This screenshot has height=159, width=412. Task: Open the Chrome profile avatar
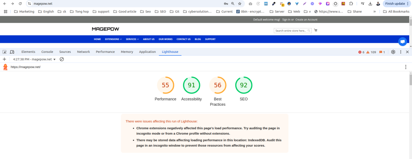[x=378, y=4]
